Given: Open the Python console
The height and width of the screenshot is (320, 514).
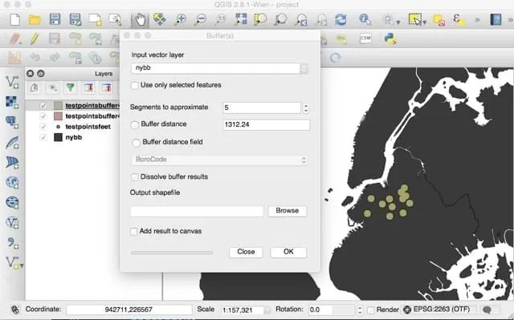Looking at the screenshot, I should click(x=390, y=39).
